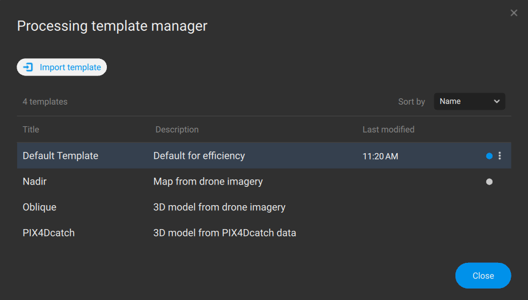This screenshot has width=528, height=300.
Task: Click the "Map from drone imagery" description
Action: click(208, 182)
